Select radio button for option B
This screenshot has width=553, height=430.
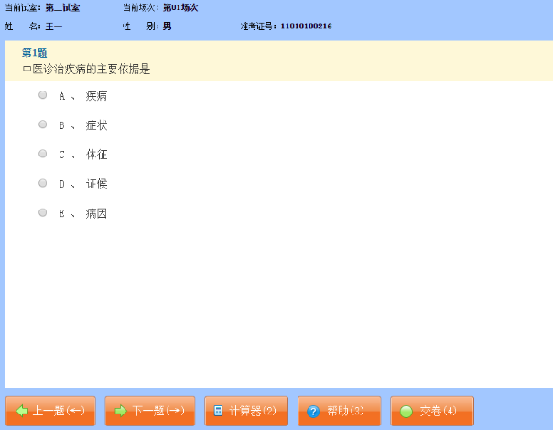click(x=43, y=124)
